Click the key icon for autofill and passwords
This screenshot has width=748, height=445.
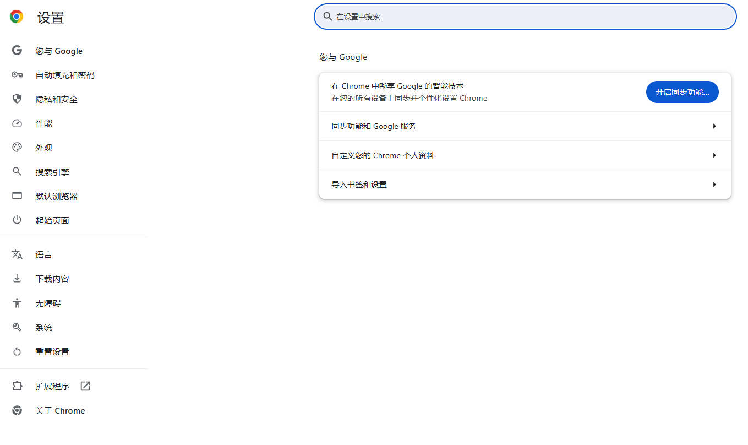click(x=17, y=75)
